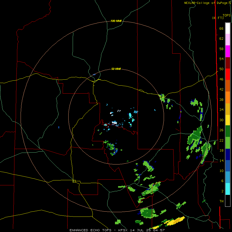
Task: Click the ENHANCED ECHO TOPS caption text
Action: click(x=91, y=230)
